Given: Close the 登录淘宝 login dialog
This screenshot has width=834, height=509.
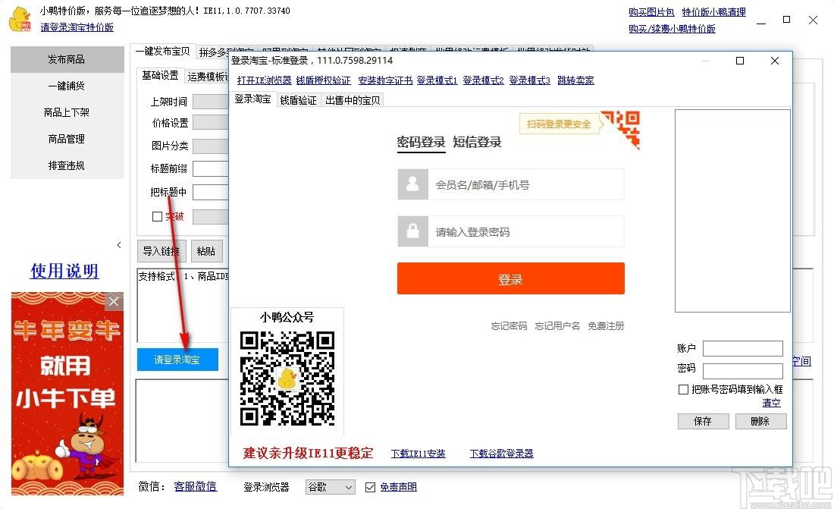Looking at the screenshot, I should (x=774, y=61).
